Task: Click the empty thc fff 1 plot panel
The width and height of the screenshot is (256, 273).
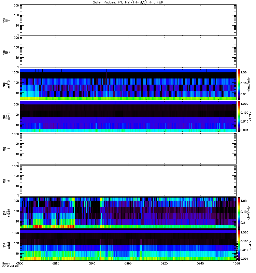Action: (128, 149)
